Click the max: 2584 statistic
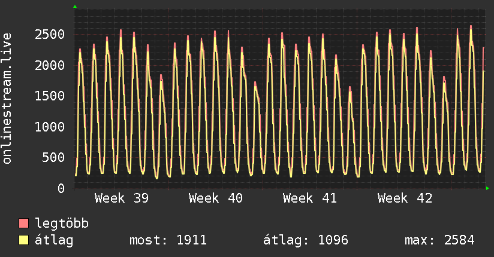Viewport: 494px width, 257px height. click(439, 240)
